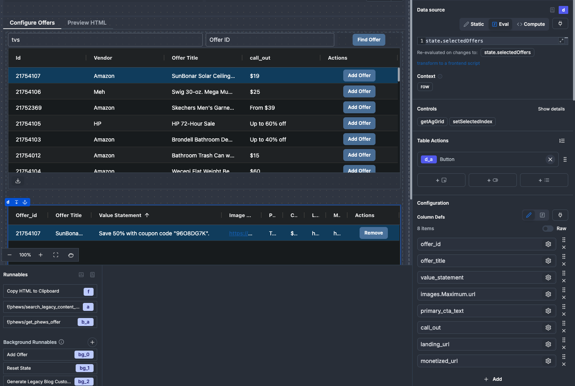Click the Background Runnables info icon
This screenshot has width=575, height=386.
click(61, 342)
